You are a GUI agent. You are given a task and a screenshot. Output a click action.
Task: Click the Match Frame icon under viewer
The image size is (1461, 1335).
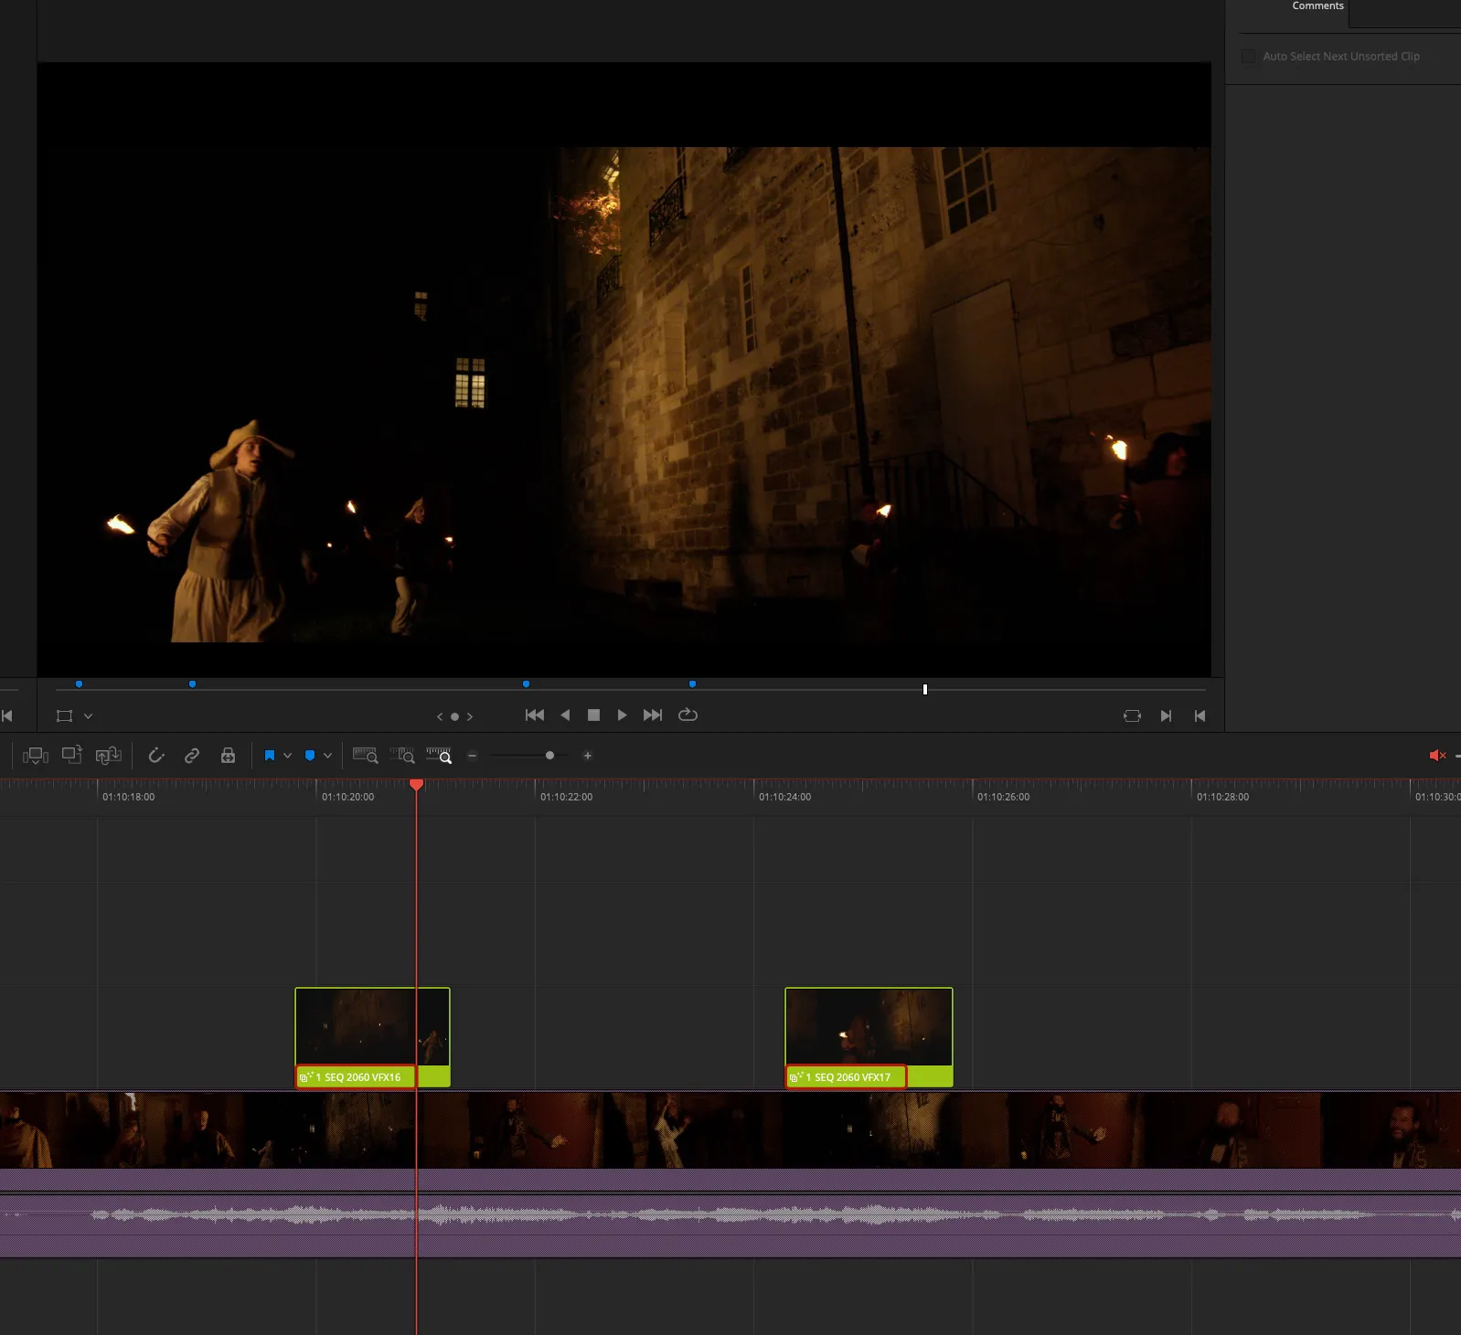point(1132,716)
